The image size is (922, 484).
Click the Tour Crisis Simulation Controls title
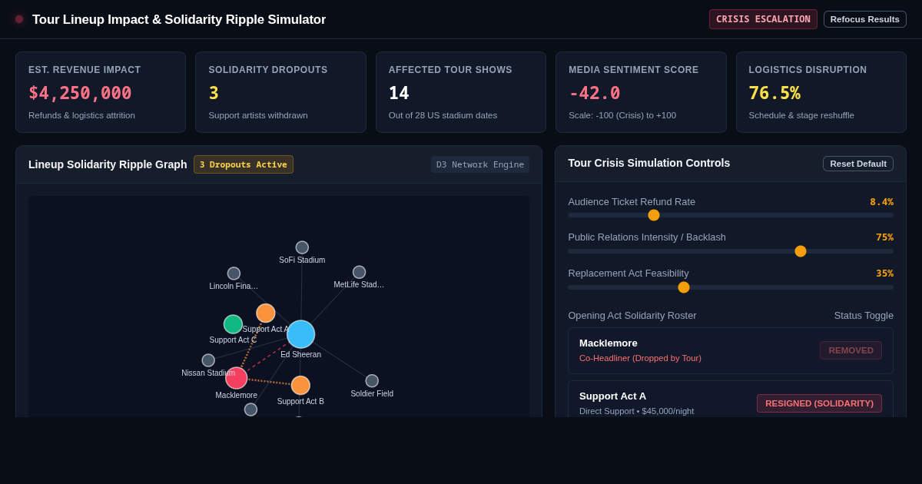pos(649,163)
